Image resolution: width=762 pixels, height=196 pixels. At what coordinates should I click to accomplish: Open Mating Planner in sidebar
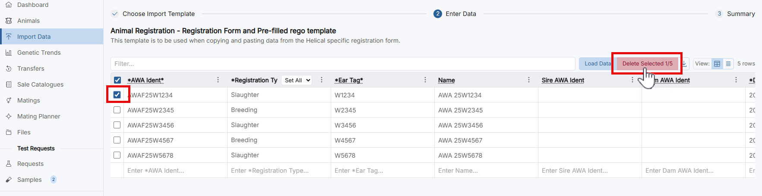pos(38,116)
